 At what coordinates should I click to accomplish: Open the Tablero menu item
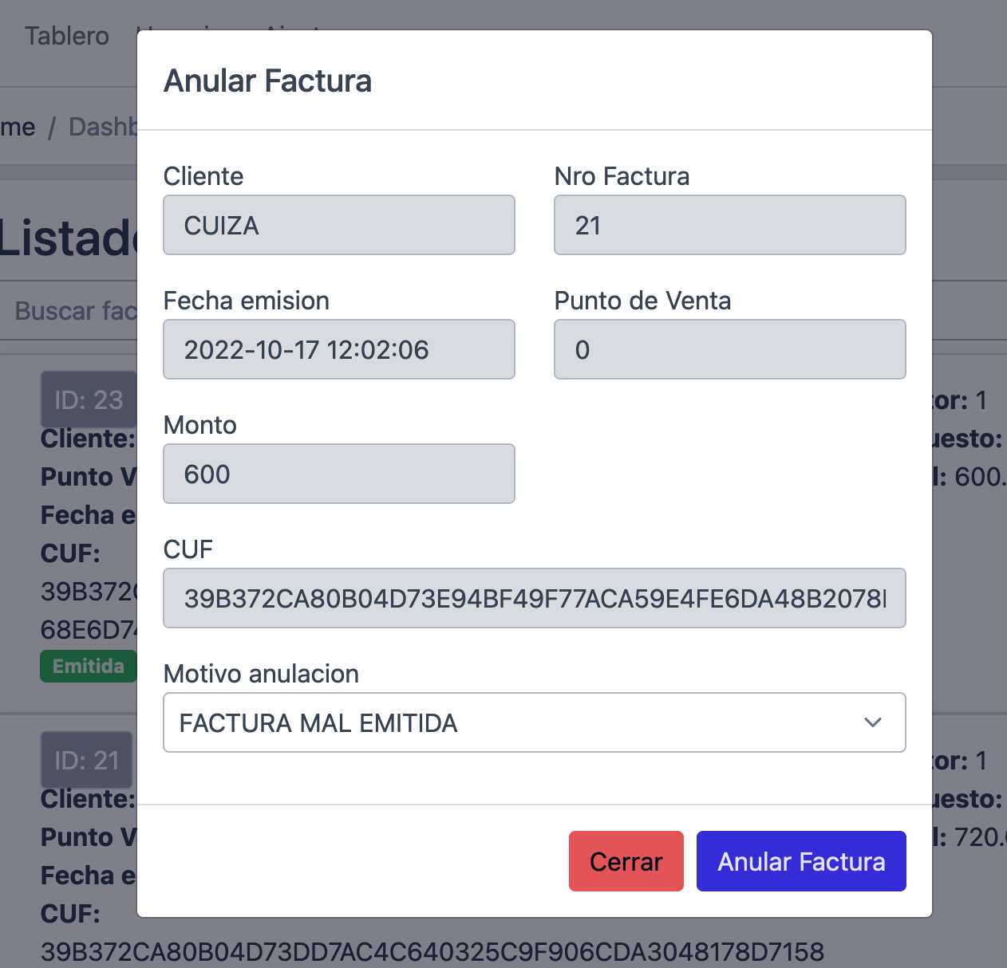(x=67, y=36)
